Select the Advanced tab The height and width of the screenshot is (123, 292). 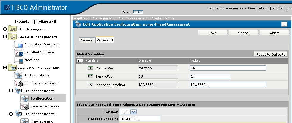(x=105, y=40)
